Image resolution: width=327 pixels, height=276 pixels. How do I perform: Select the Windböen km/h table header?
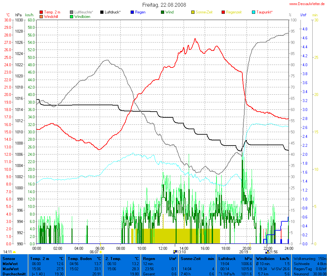[x=272, y=258]
